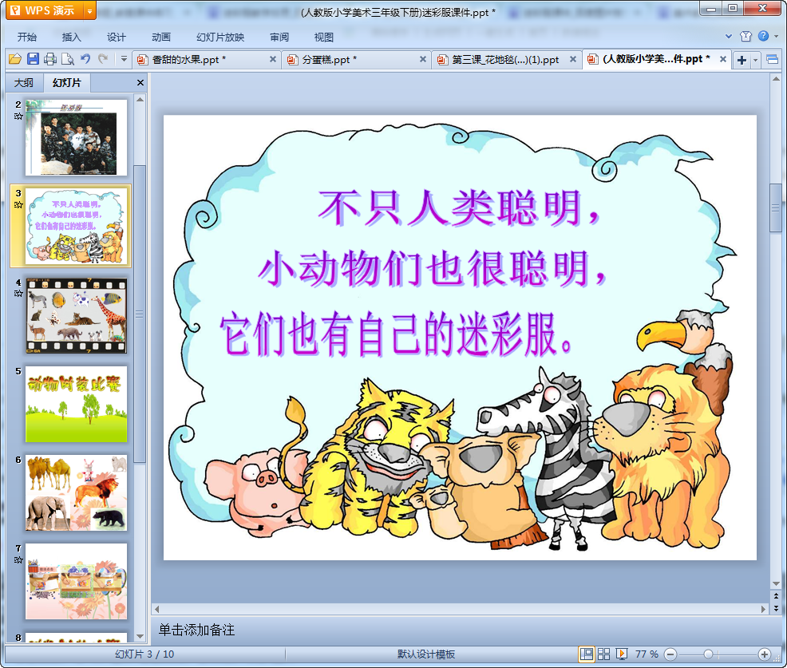
Task: Close the slide thumbnail panel
Action: (140, 83)
